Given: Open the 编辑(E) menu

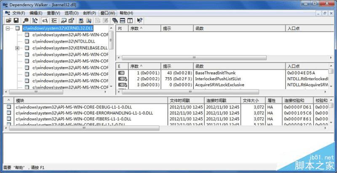Looking at the screenshot, I should (x=36, y=13).
